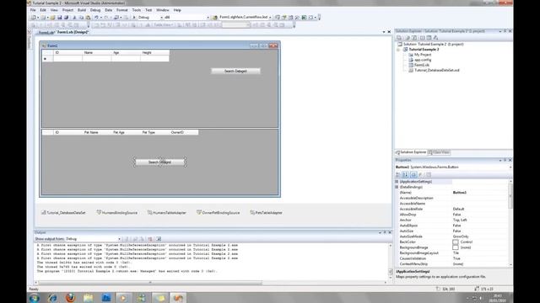
Task: Click the Find in Files icon beside search box
Action: (215, 17)
